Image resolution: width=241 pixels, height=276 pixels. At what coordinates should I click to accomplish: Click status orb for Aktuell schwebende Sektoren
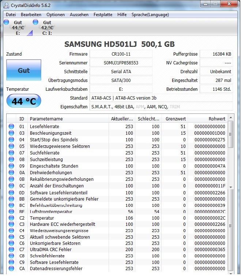[x=11, y=237]
